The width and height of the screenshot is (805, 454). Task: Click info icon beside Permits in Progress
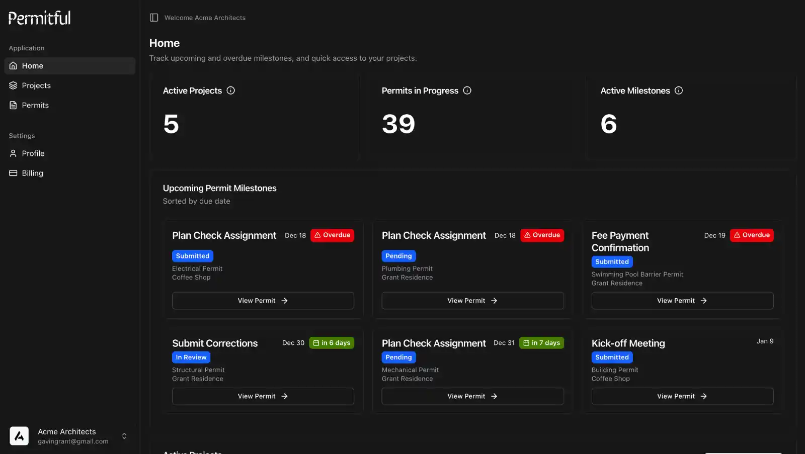tap(467, 90)
